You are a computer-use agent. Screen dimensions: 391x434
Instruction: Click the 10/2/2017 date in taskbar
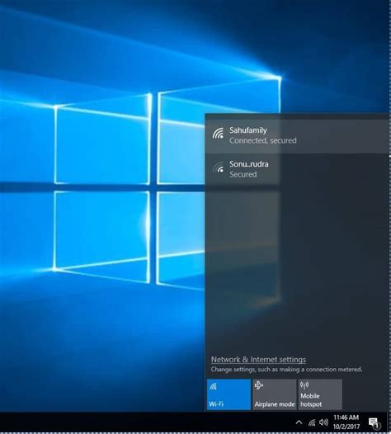click(346, 427)
